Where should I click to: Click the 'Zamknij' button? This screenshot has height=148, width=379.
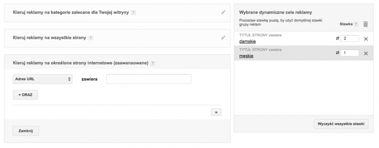click(26, 131)
